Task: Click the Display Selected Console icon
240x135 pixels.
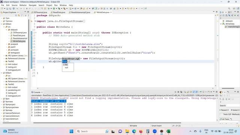Action: (203, 92)
